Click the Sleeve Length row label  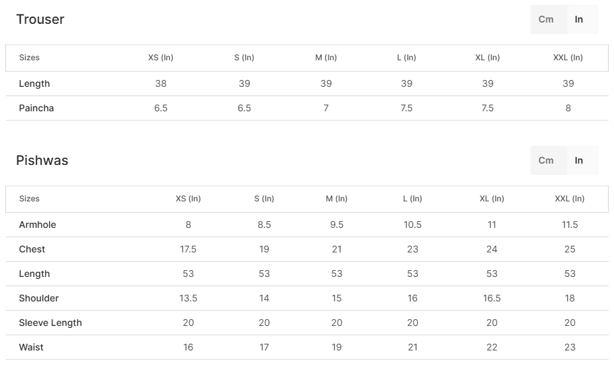pos(50,323)
